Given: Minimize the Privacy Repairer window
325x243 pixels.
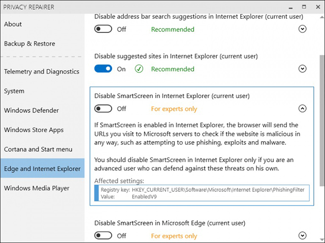Looking at the screenshot, I should click(291, 8).
